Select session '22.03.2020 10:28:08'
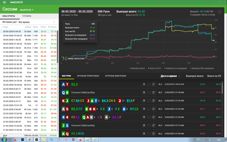The width and height of the screenshot is (227, 142). tap(29, 118)
